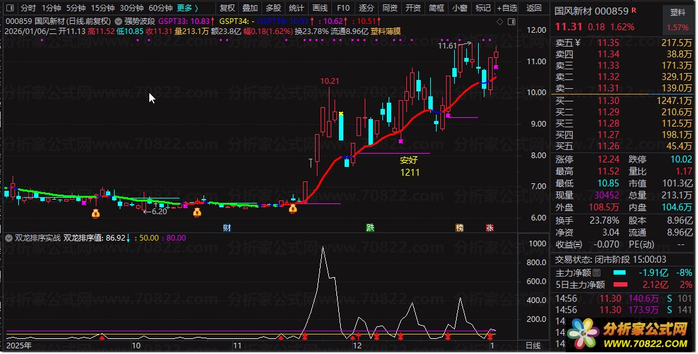Click the 6.20 low price label
Screen dimensions: 698x354
pos(159,212)
